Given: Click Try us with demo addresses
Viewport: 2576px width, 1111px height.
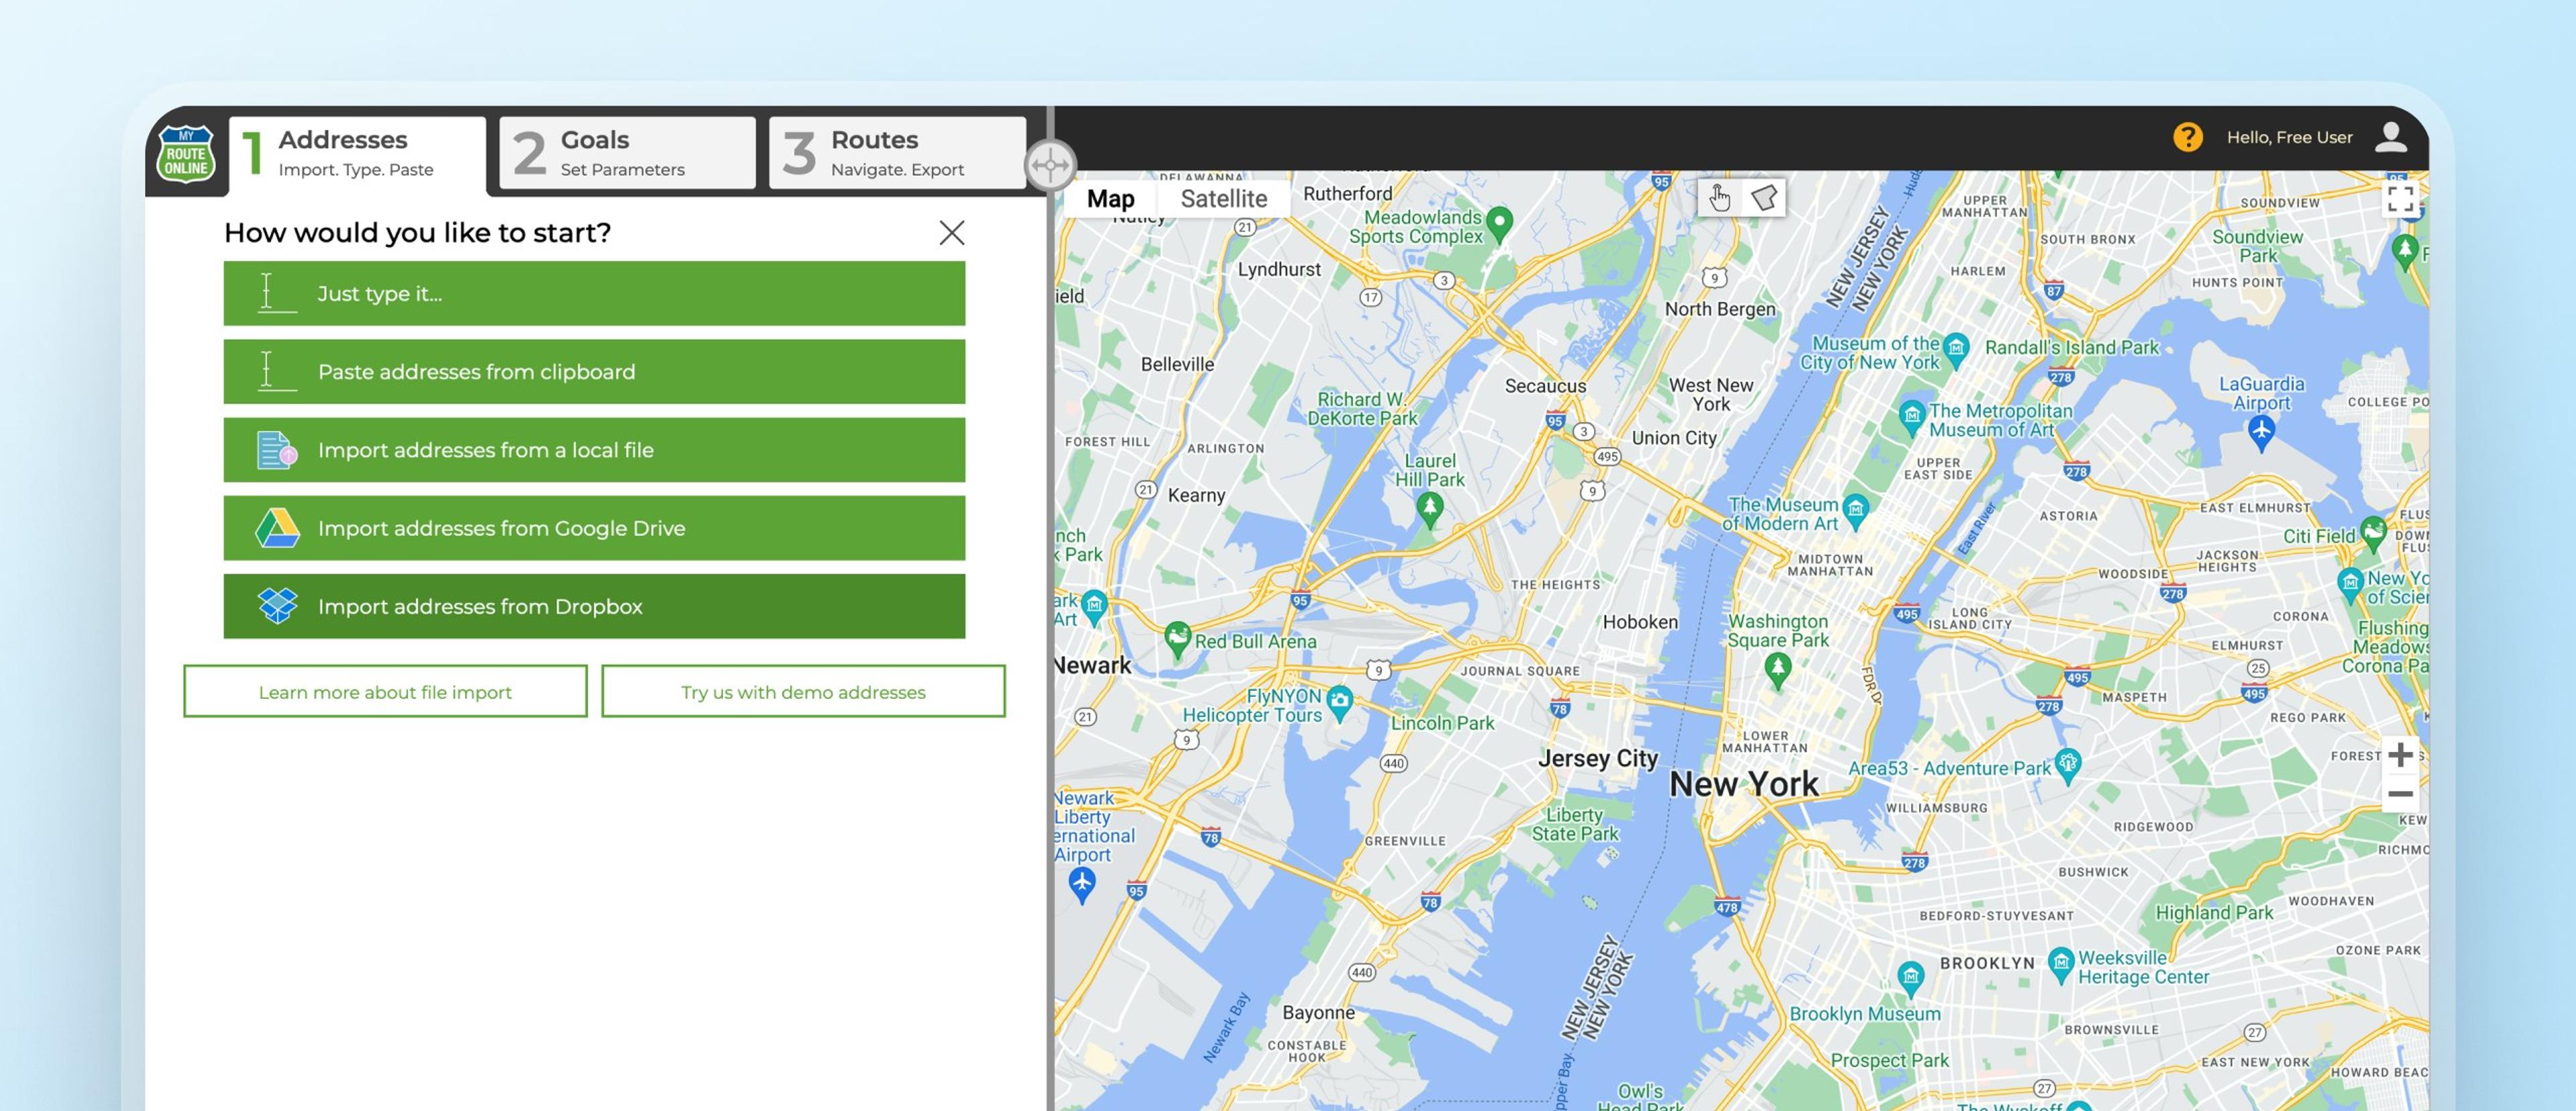Looking at the screenshot, I should pos(803,692).
